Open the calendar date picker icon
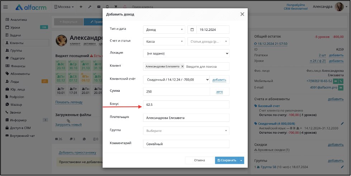The height and width of the screenshot is (176, 351). pyautogui.click(x=192, y=30)
